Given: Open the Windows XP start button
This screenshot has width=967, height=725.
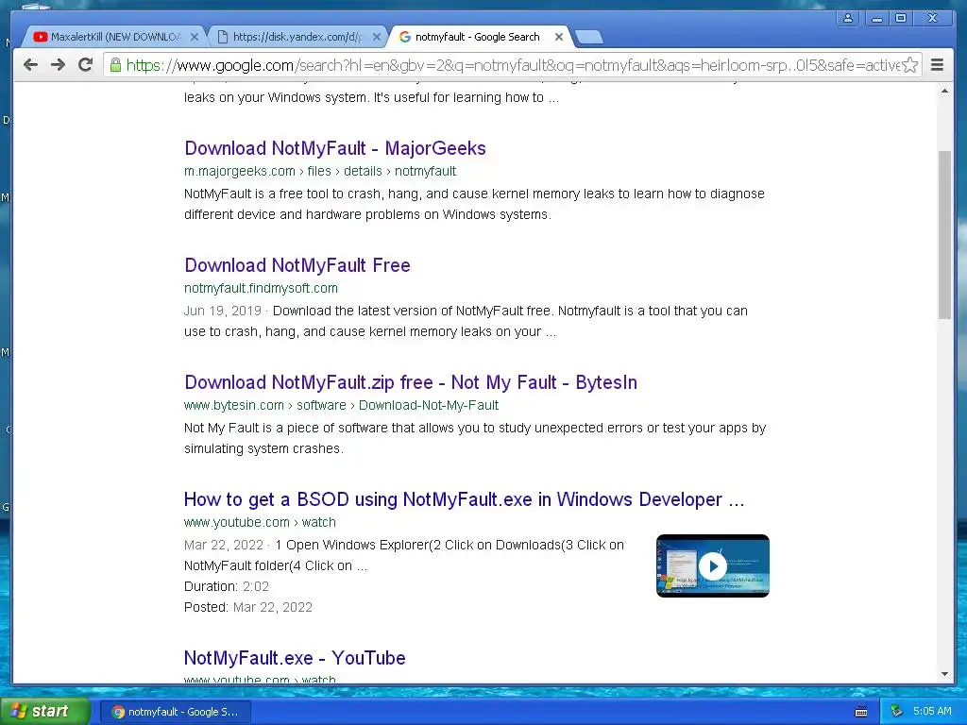Looking at the screenshot, I should coord(45,712).
